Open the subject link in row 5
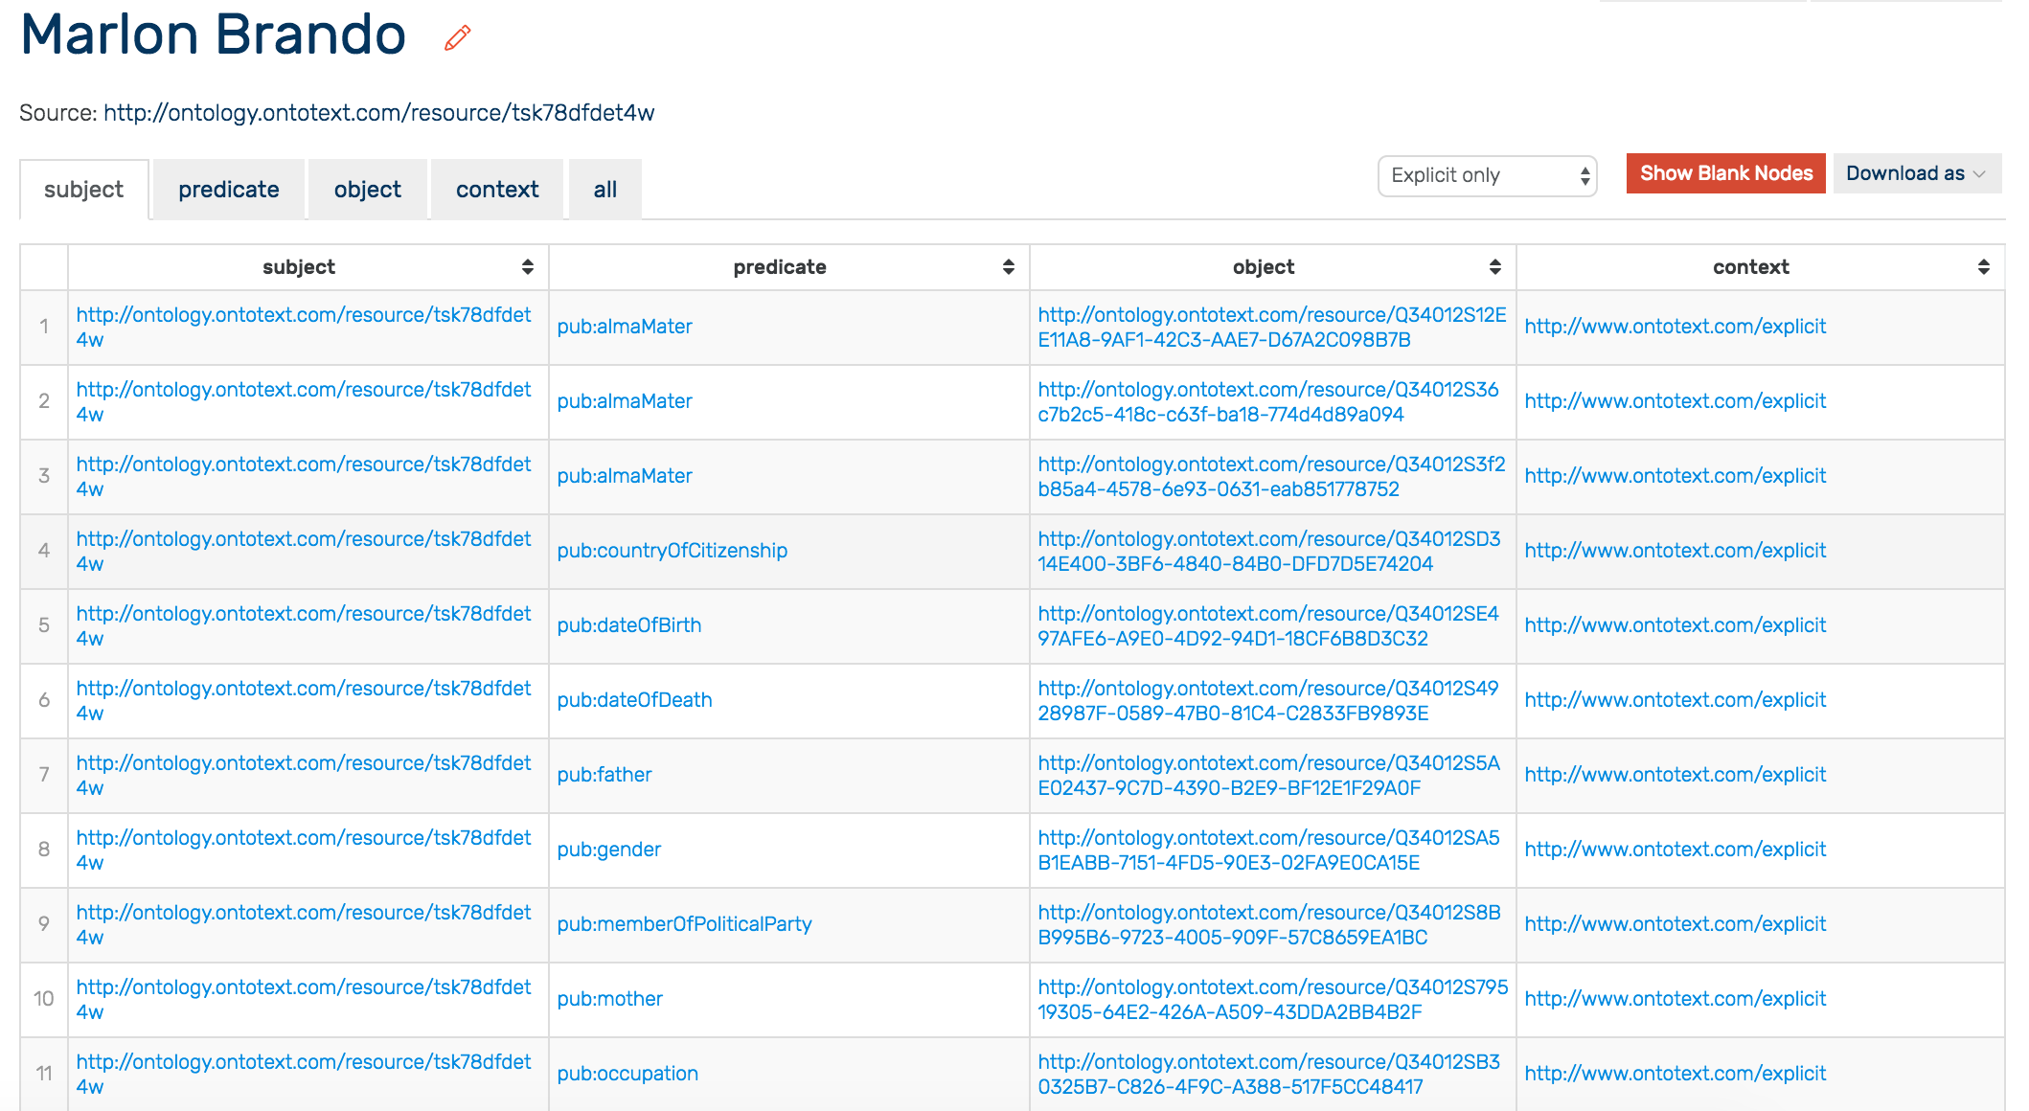 tap(304, 626)
